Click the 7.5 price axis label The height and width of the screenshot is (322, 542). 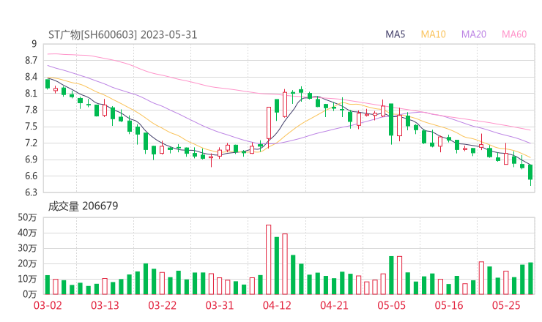point(31,127)
